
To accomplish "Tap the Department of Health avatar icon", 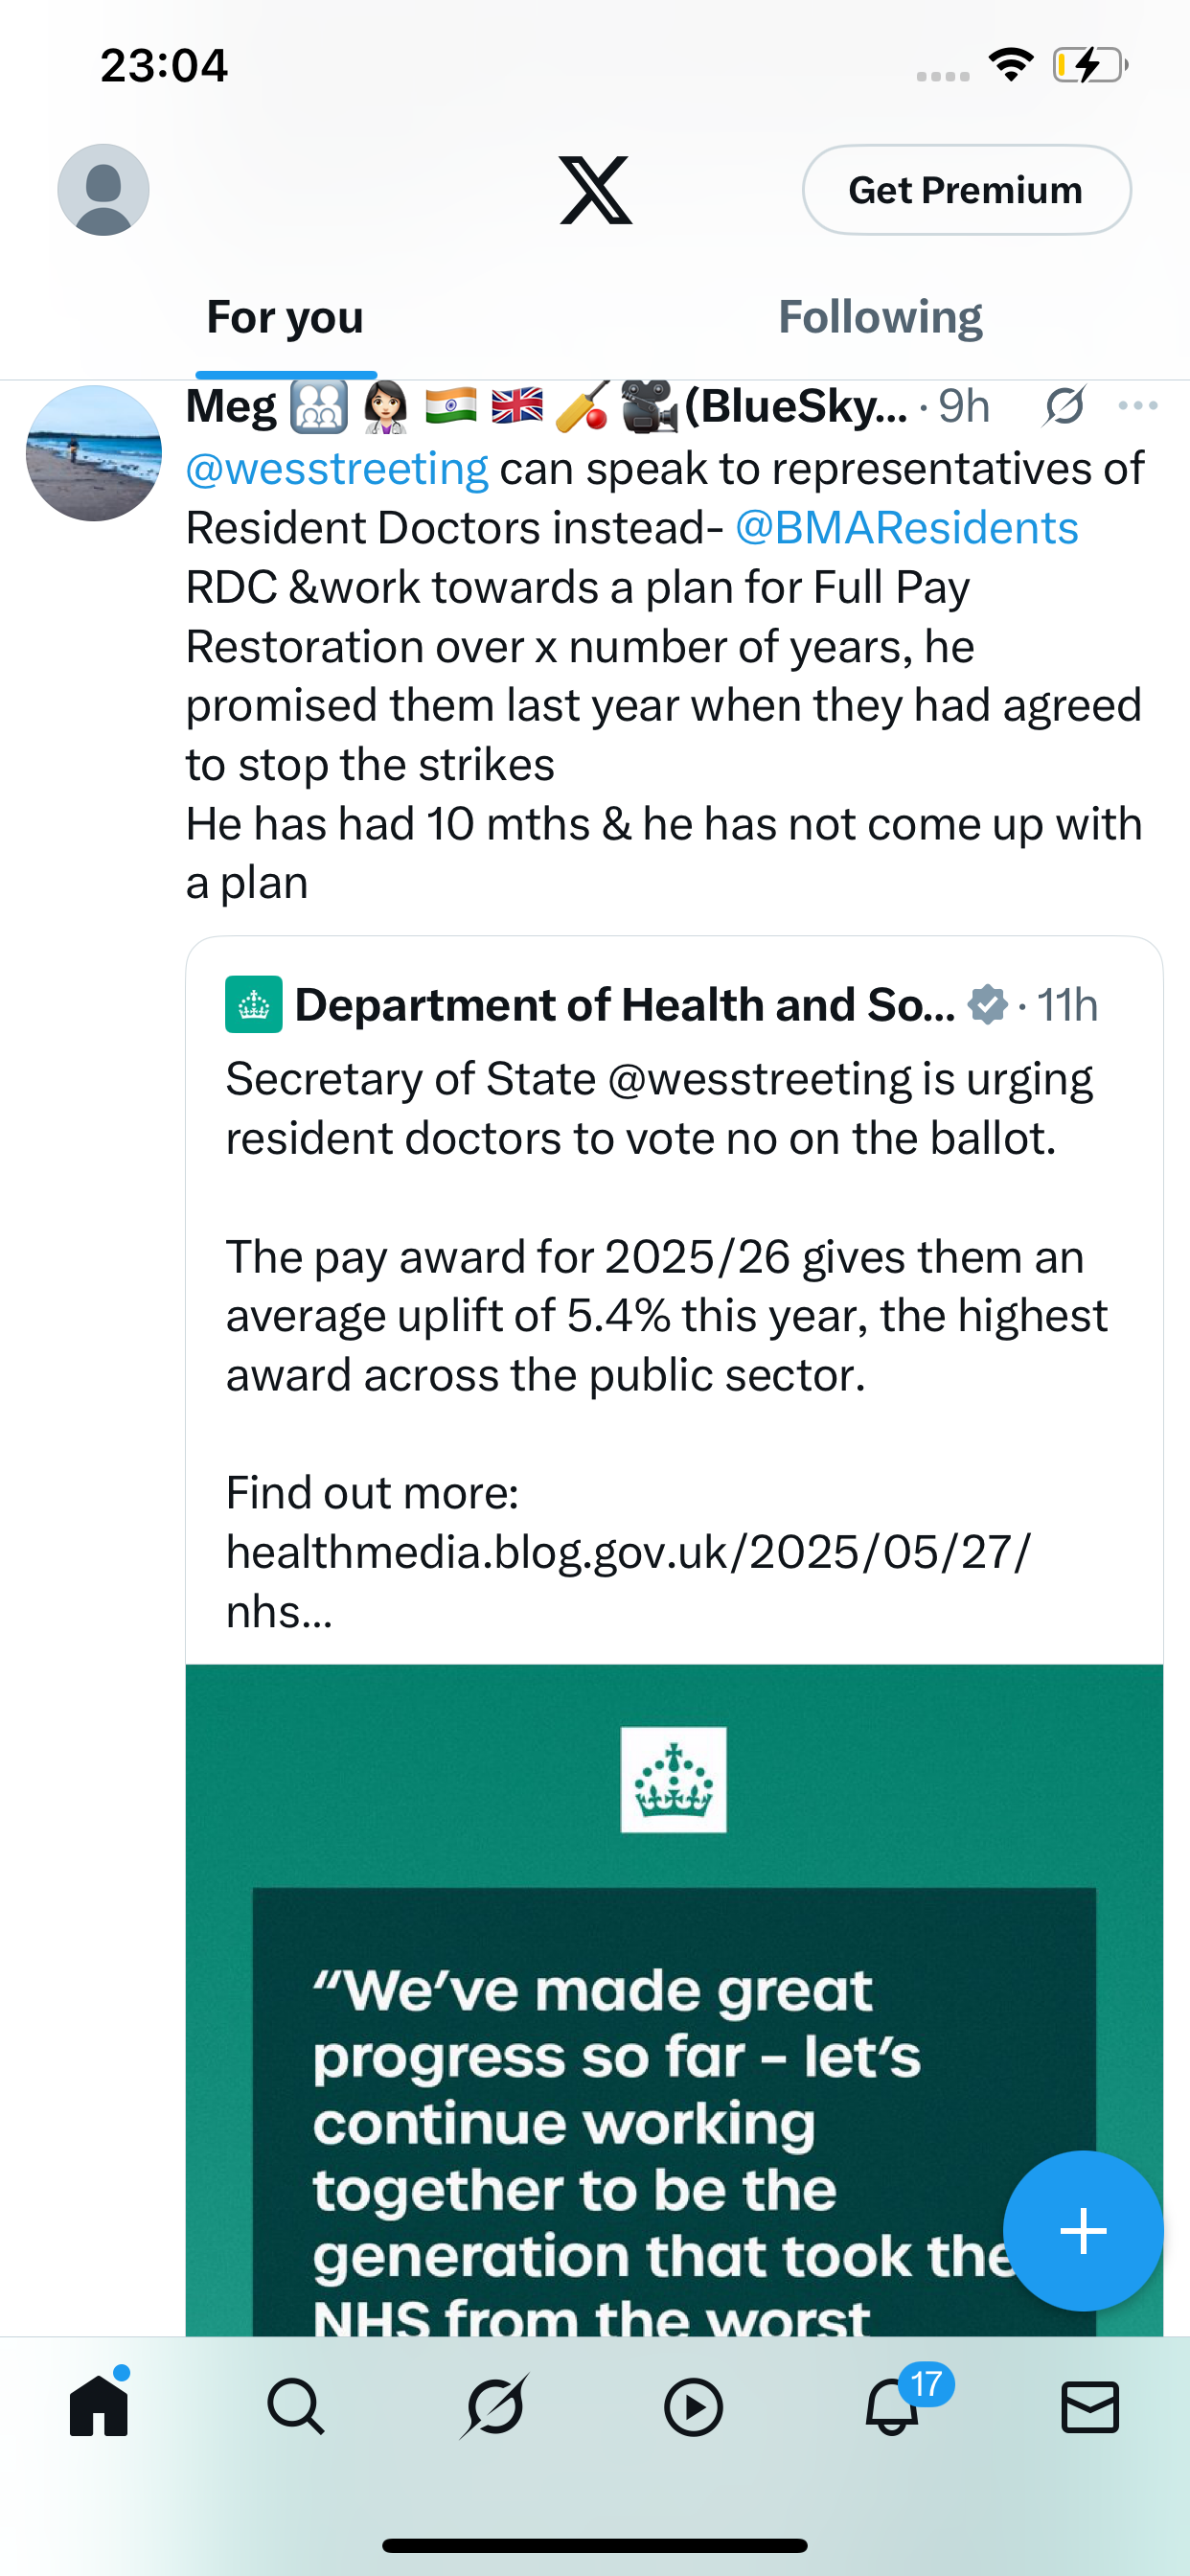I will [x=253, y=1005].
